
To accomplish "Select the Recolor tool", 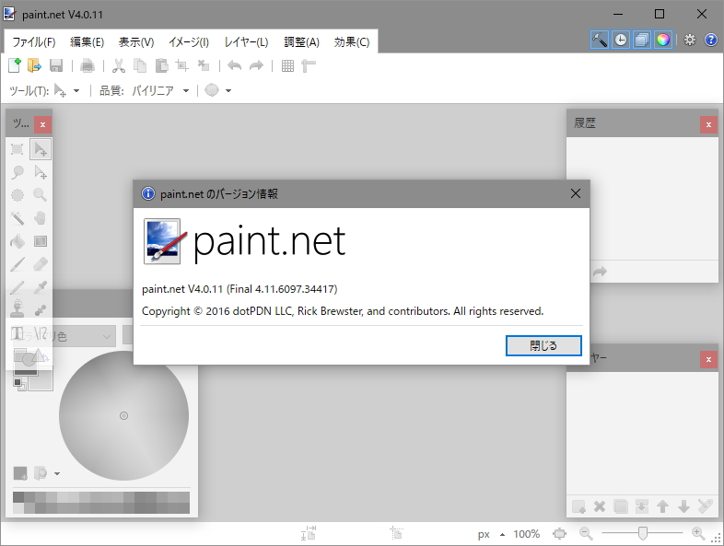I will [x=41, y=309].
